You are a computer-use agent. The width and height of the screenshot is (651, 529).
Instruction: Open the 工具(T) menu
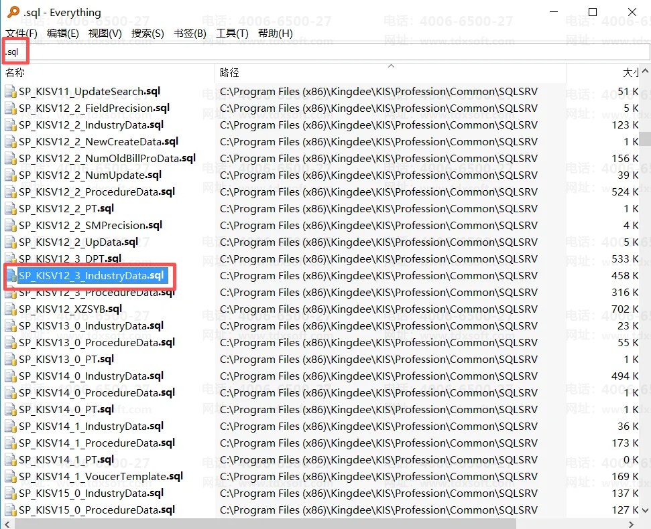click(232, 33)
